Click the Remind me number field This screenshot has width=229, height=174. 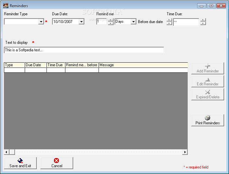pos(102,21)
